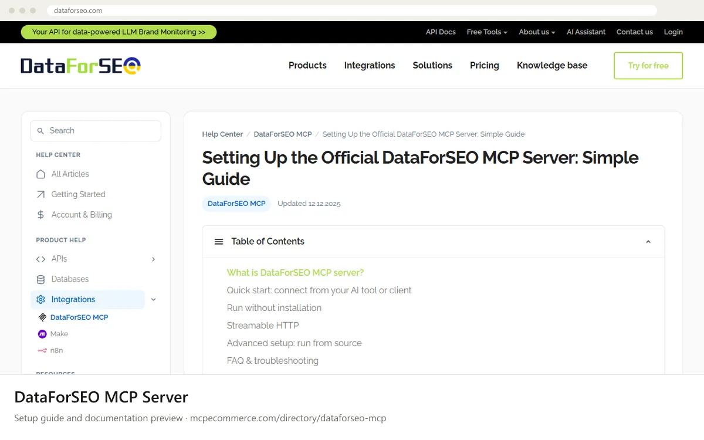The image size is (704, 440).
Task: Open Account & Billing in sidebar
Action: coord(82,215)
